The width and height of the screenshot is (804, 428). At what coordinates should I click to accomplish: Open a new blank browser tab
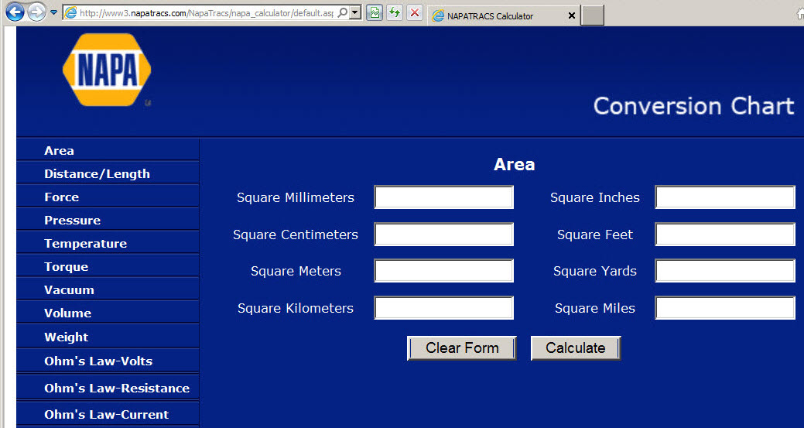pos(592,15)
